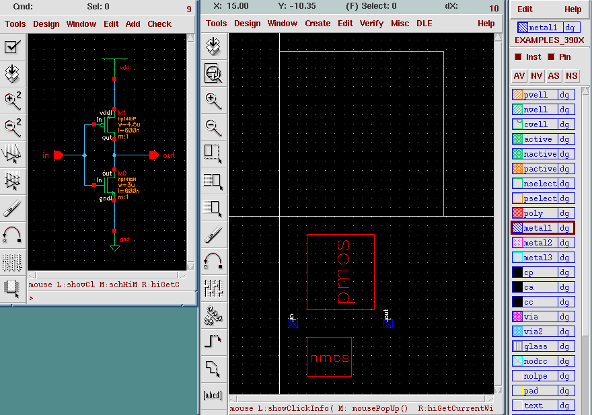Select Copy tool in schematic toolbar
Image resolution: width=592 pixels, height=415 pixels.
[13, 180]
